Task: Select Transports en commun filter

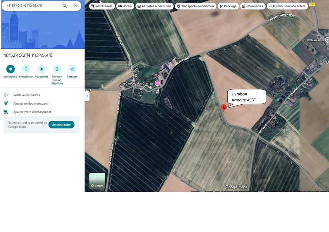Action: [195, 6]
